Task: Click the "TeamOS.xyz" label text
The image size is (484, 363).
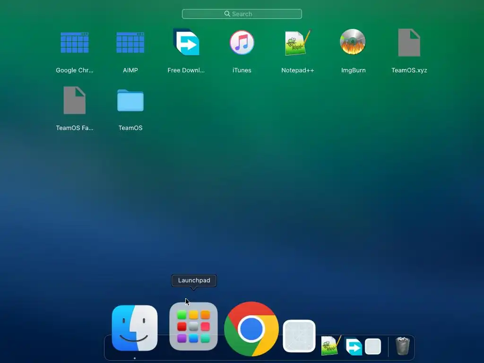Action: [409, 70]
